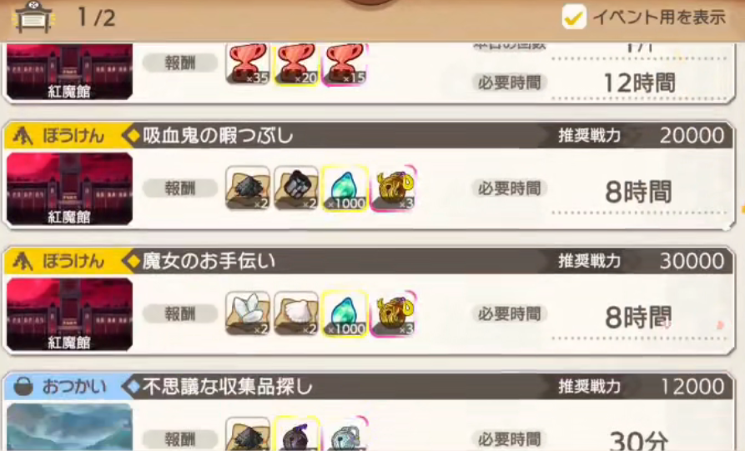Open the 不思議な収集品探し errand header
Screen dimensions: 745x451
pos(369,387)
